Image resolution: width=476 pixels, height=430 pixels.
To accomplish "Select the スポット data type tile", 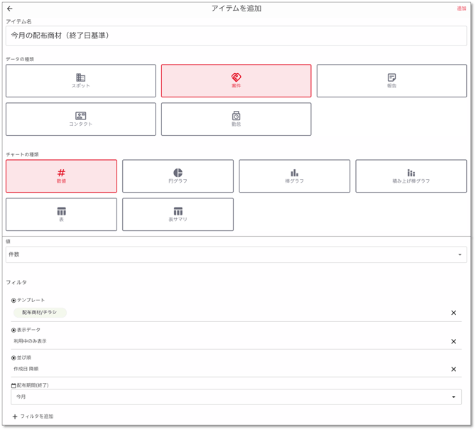I will (x=80, y=81).
